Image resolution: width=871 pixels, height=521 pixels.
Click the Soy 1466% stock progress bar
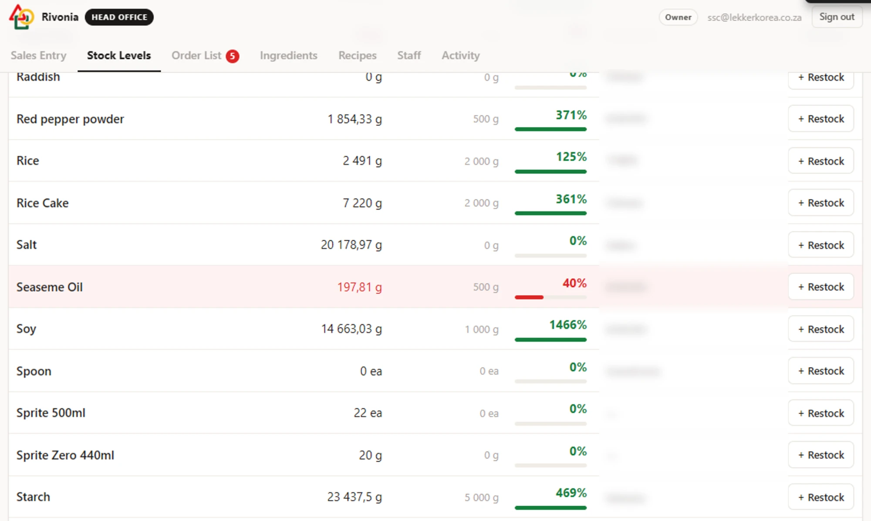point(550,339)
